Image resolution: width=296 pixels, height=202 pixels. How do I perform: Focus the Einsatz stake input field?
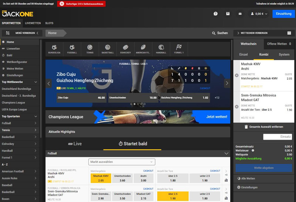click(x=277, y=137)
